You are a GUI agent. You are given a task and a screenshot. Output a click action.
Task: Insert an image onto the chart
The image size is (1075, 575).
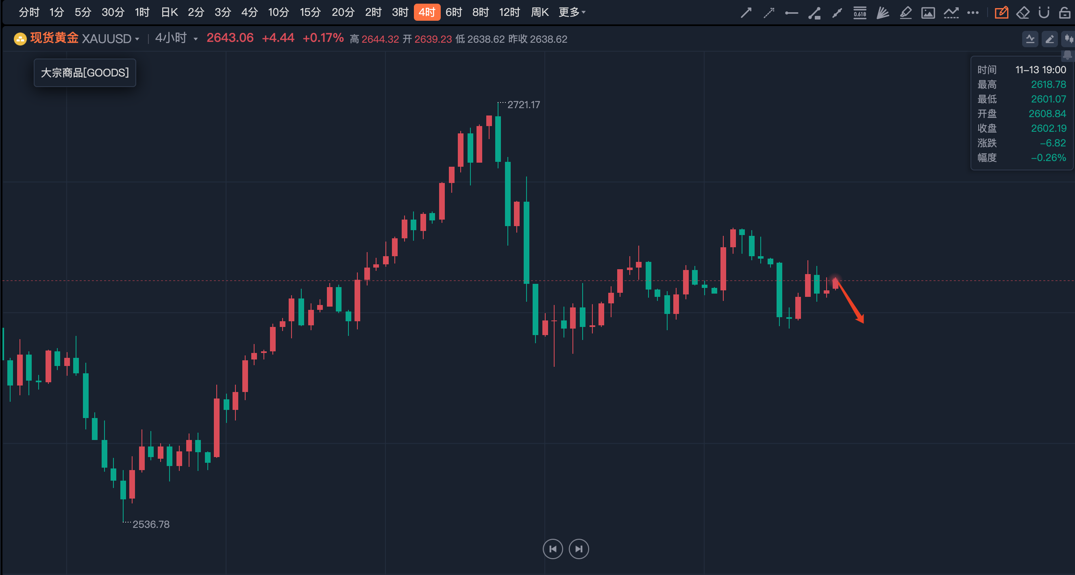(928, 13)
